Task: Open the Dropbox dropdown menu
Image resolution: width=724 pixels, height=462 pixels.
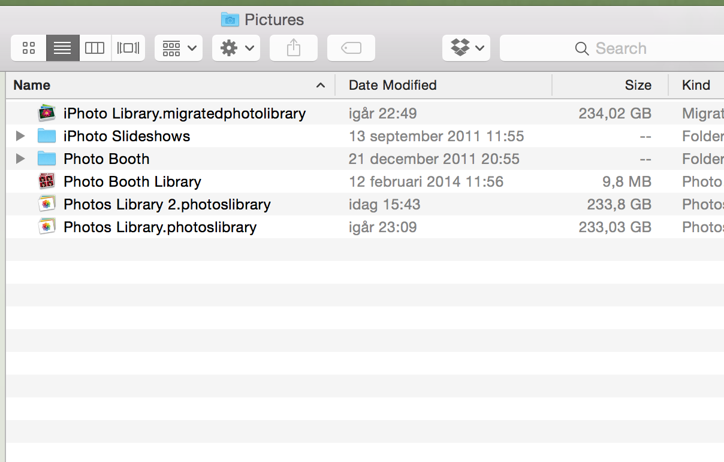Action: [x=466, y=48]
